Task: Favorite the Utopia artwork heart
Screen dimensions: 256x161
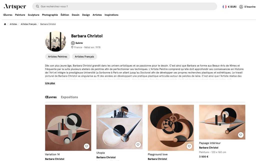Action: (x=138, y=145)
